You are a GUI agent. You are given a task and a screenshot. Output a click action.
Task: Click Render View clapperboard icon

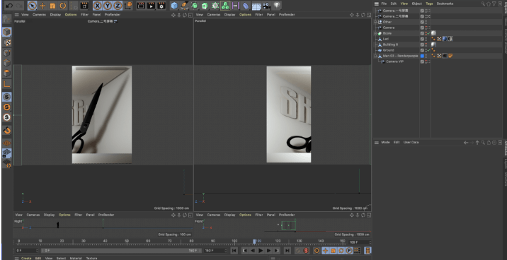point(141,6)
